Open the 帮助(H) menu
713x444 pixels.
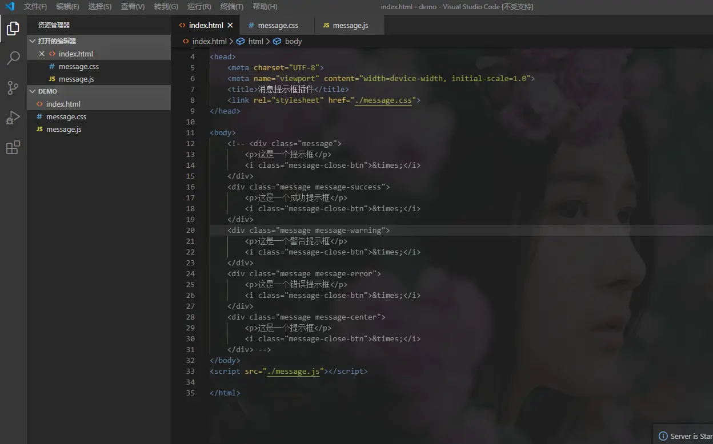[x=265, y=6]
